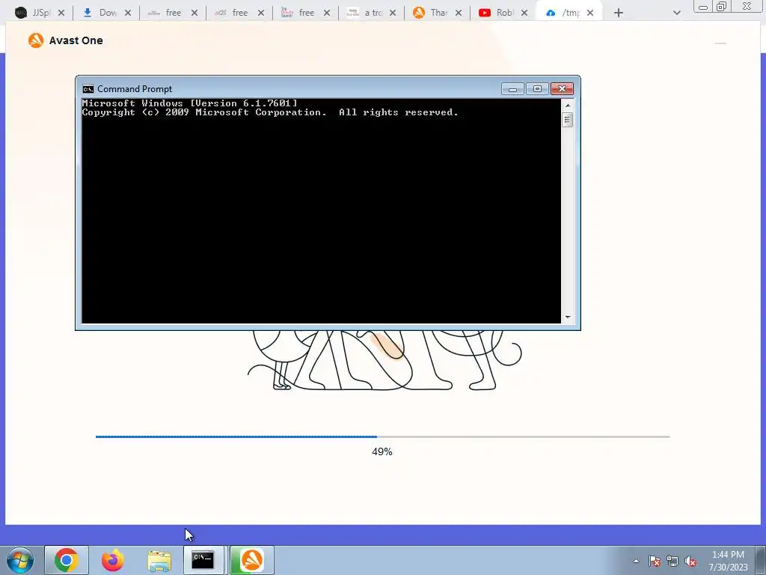
Task: Show hidden system tray icons
Action: tap(636, 561)
